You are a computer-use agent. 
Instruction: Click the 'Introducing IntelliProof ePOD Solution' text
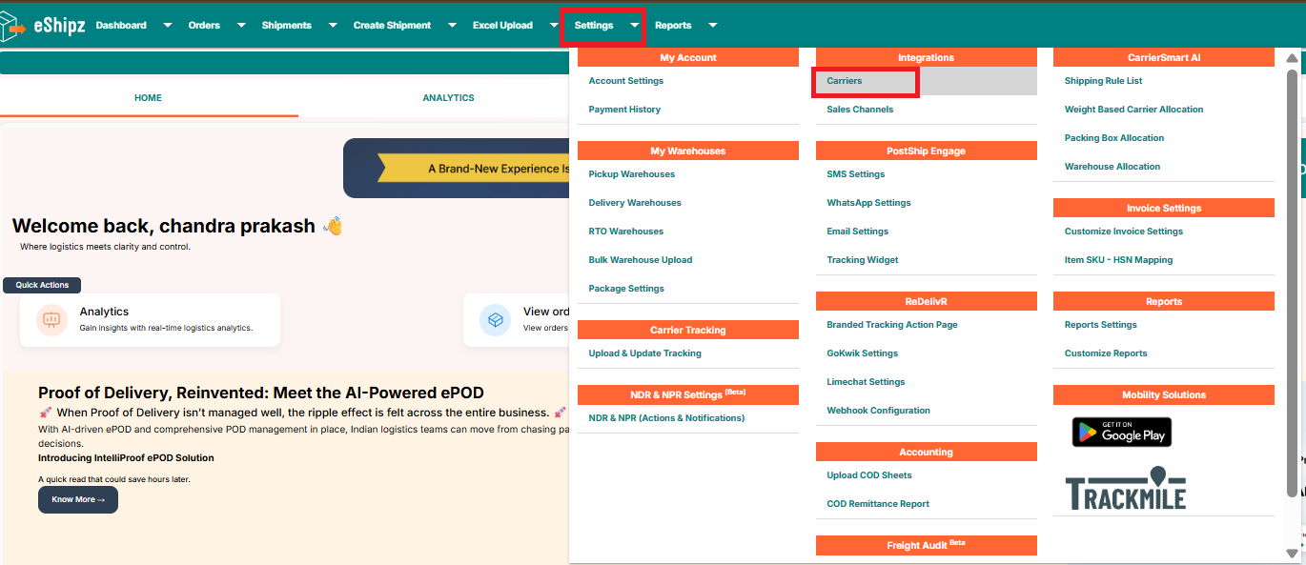click(x=126, y=458)
